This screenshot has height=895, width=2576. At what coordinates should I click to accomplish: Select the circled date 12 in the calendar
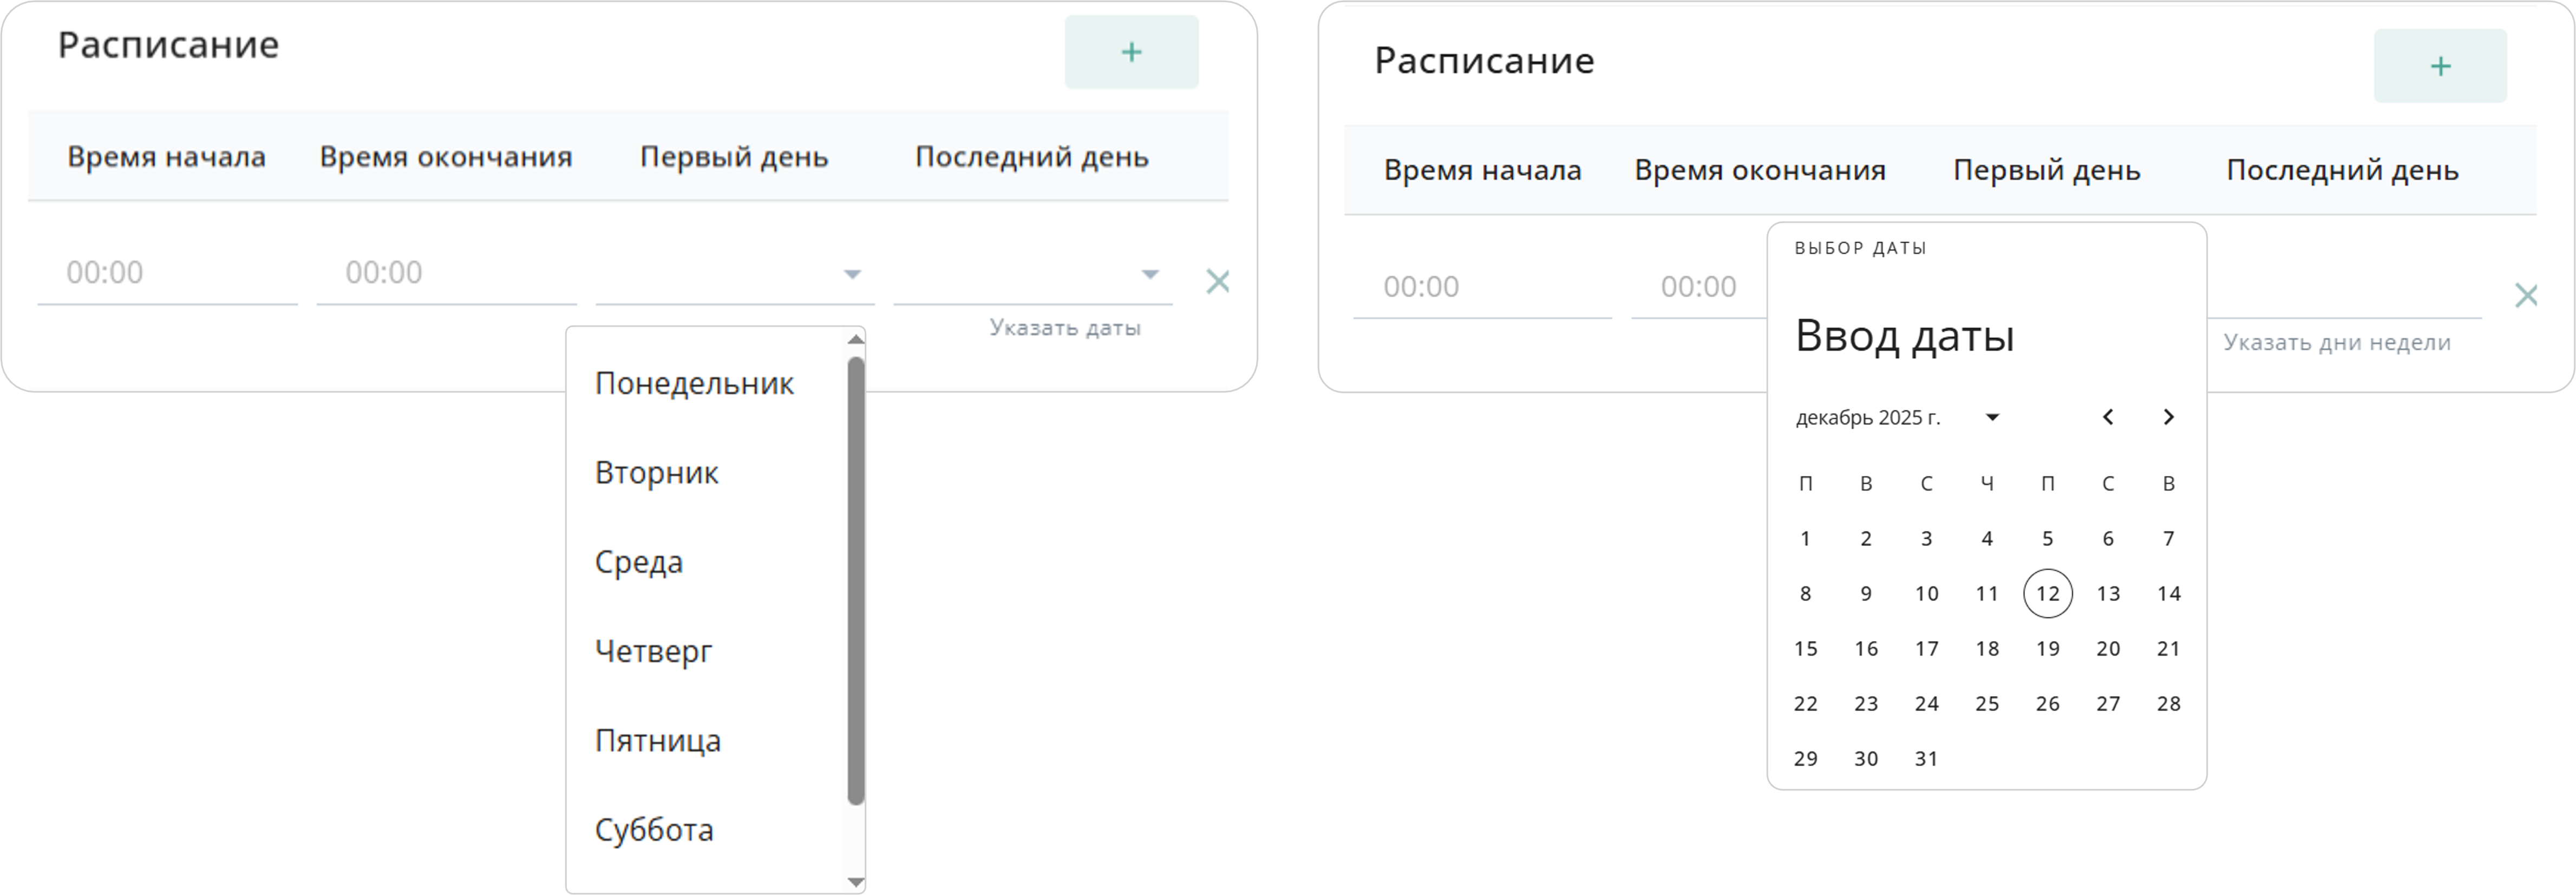[x=2047, y=593]
